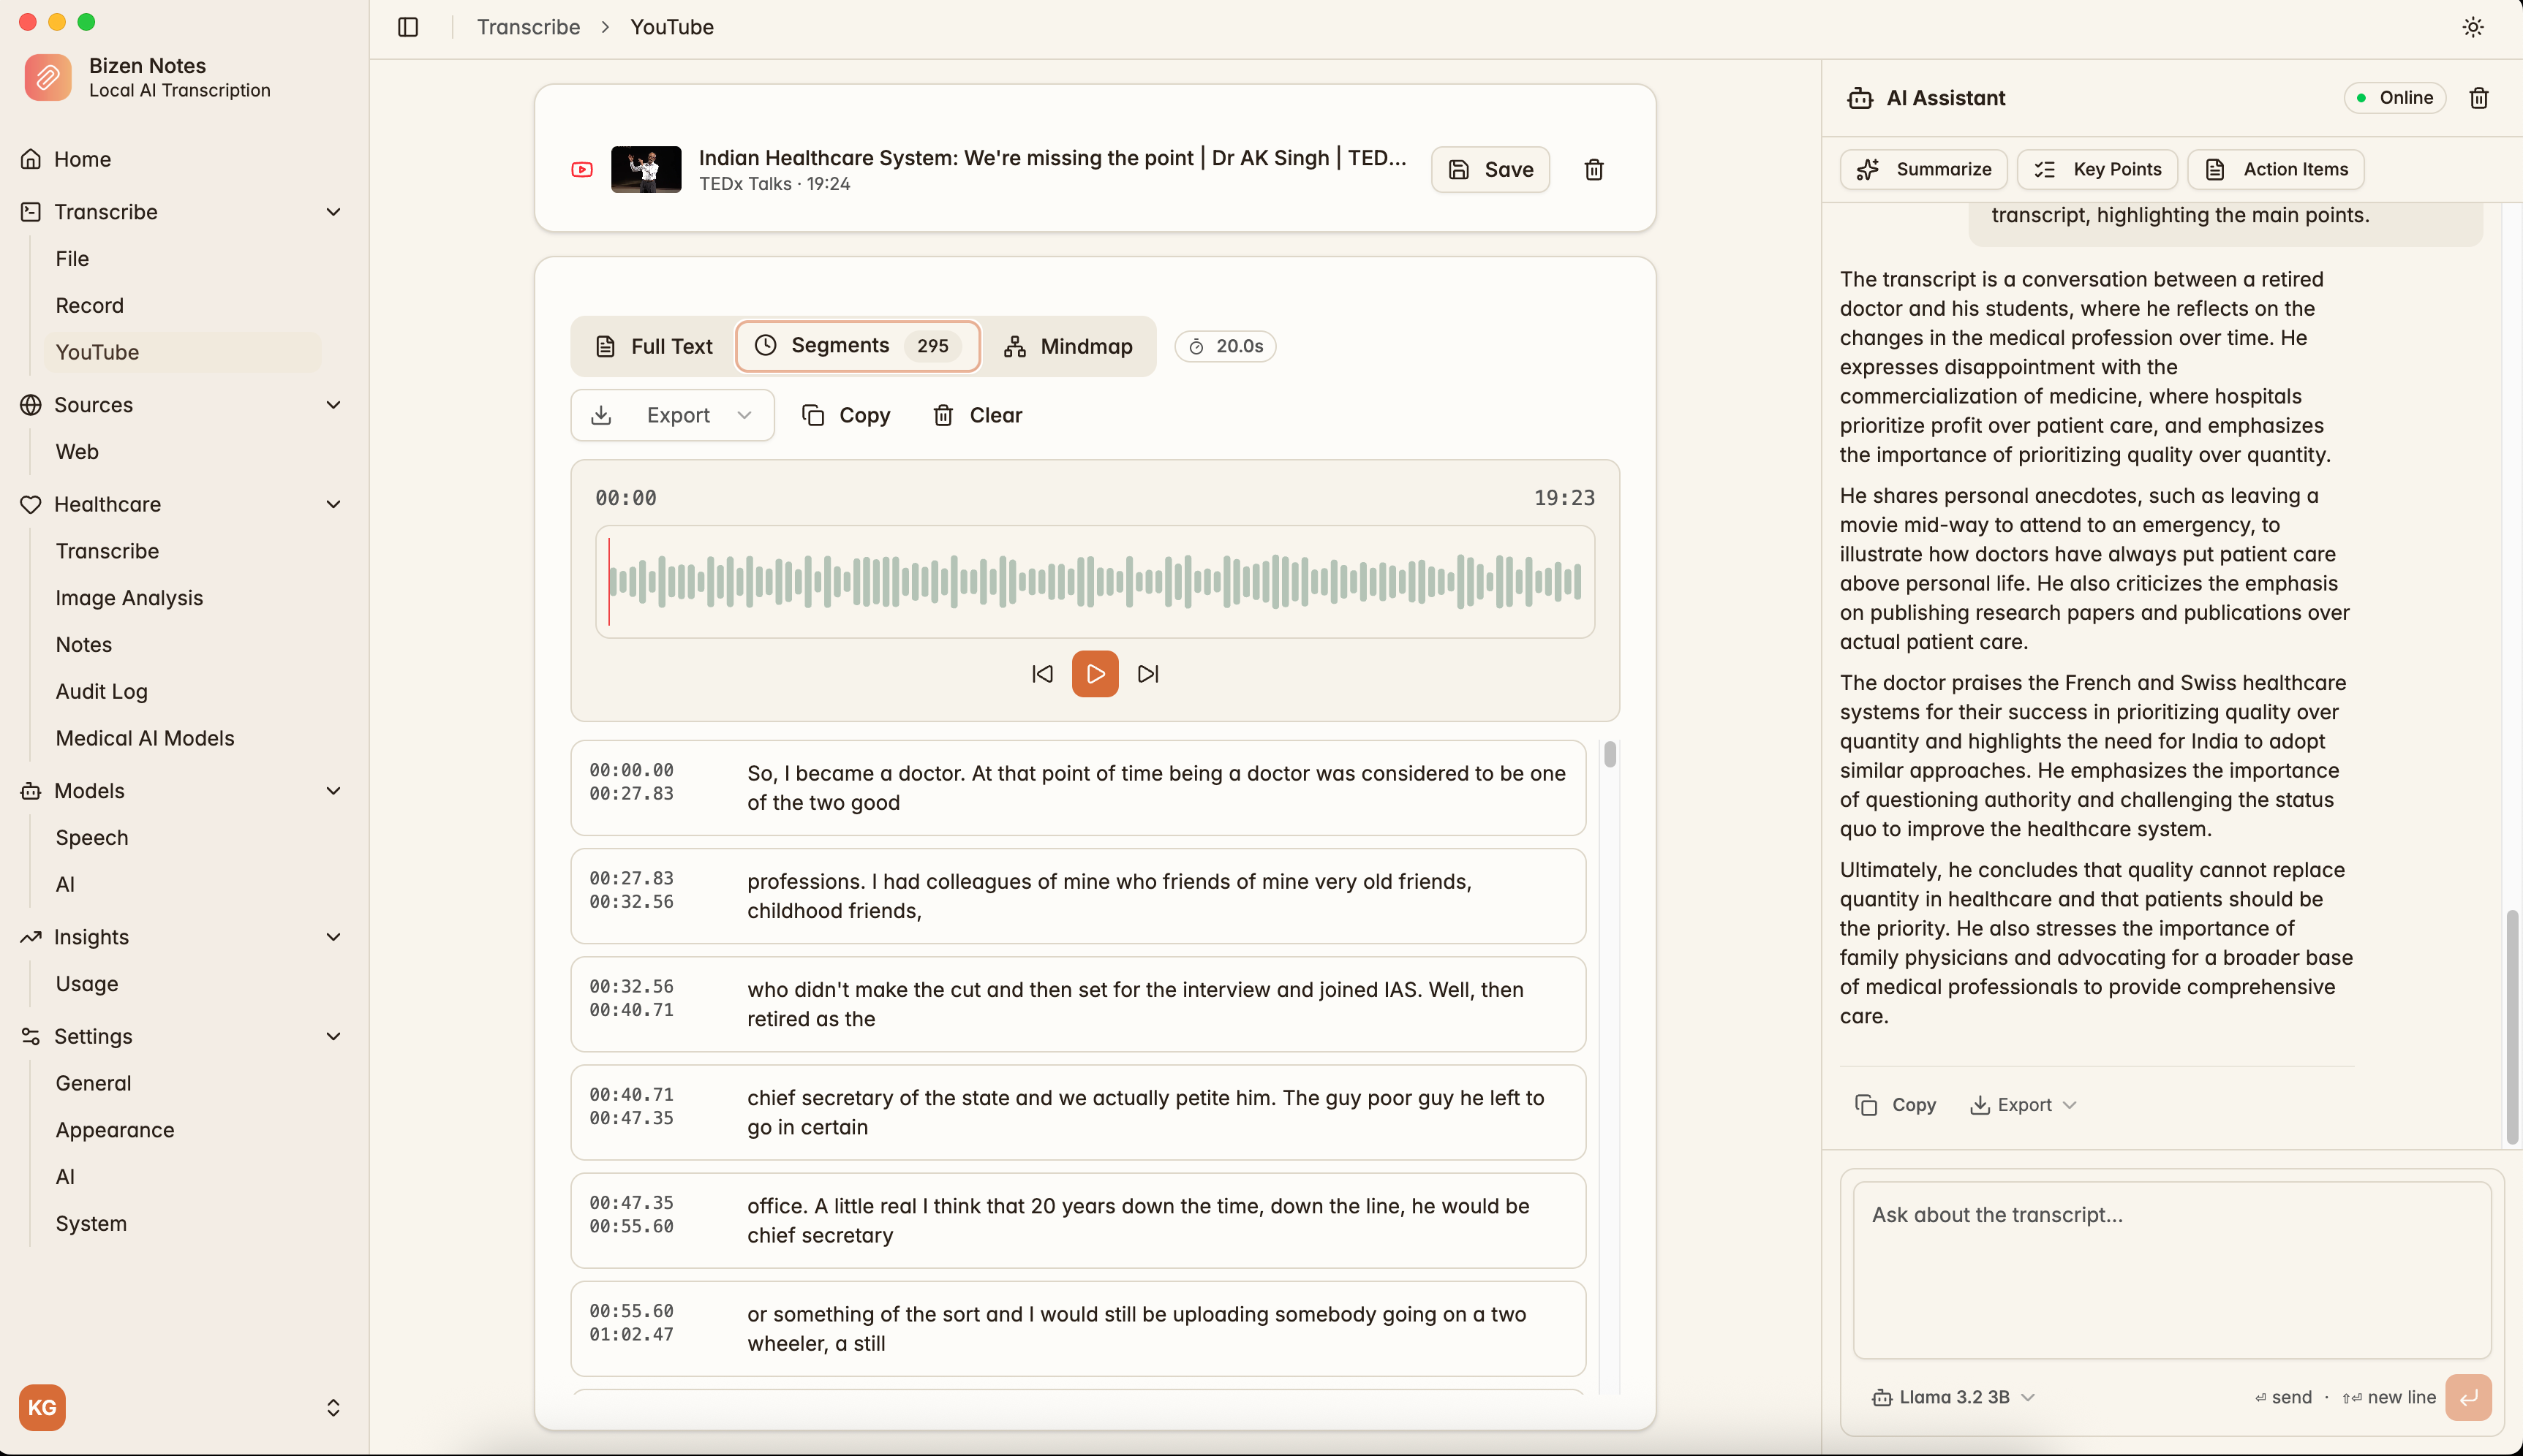Save the transcription
The width and height of the screenshot is (2523, 1456).
click(1490, 169)
